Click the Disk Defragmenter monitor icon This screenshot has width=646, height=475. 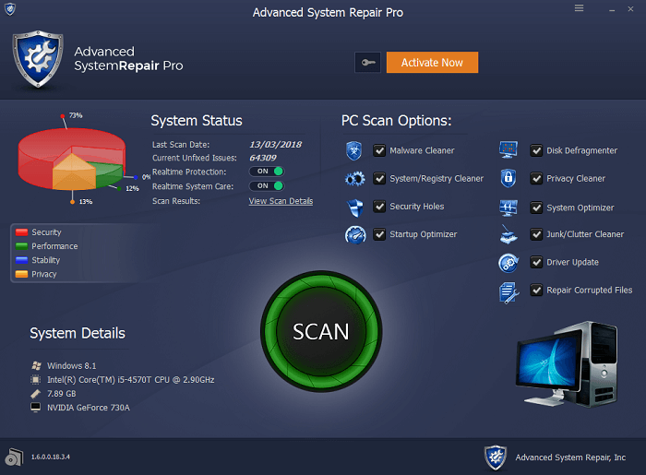pos(508,149)
